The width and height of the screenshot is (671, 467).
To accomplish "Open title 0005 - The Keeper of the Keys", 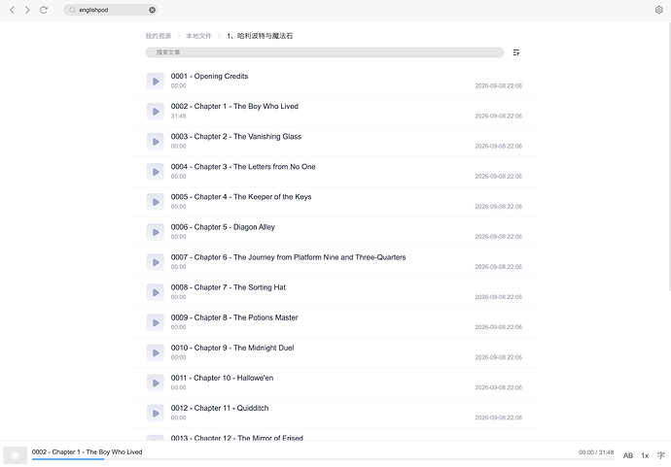I will click(241, 197).
